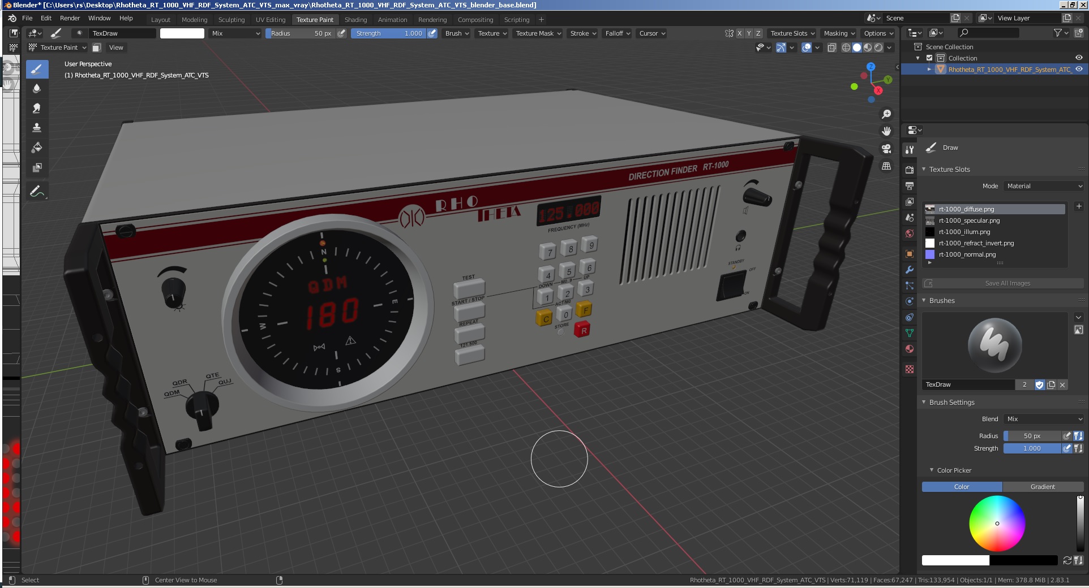This screenshot has width=1089, height=588.
Task: Open the Texture Paint mode dropdown
Action: pos(58,47)
